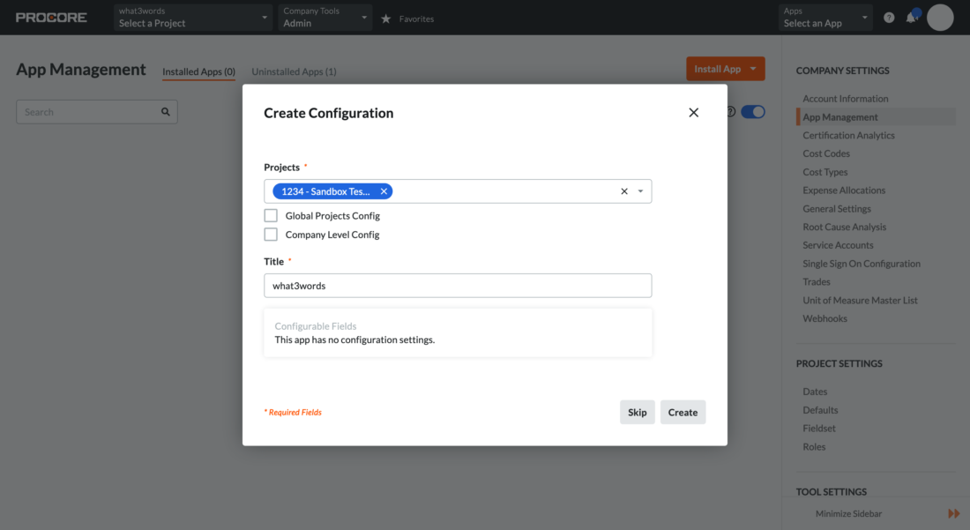This screenshot has height=530, width=970.
Task: Click the "PROJECT SETTINGS" heading
Action: pos(839,363)
